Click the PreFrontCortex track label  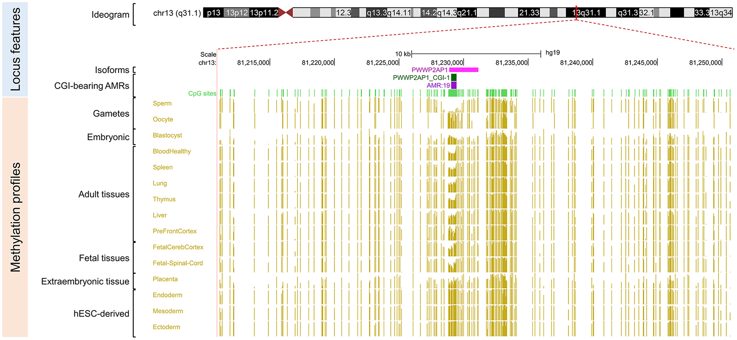(x=174, y=231)
